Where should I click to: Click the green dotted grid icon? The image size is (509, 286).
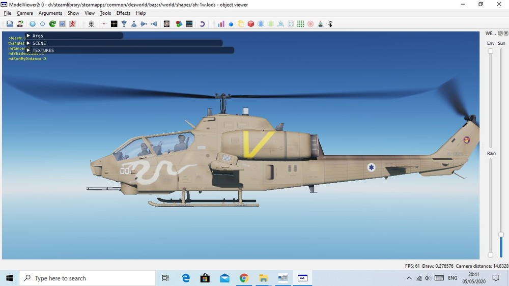pos(301,24)
